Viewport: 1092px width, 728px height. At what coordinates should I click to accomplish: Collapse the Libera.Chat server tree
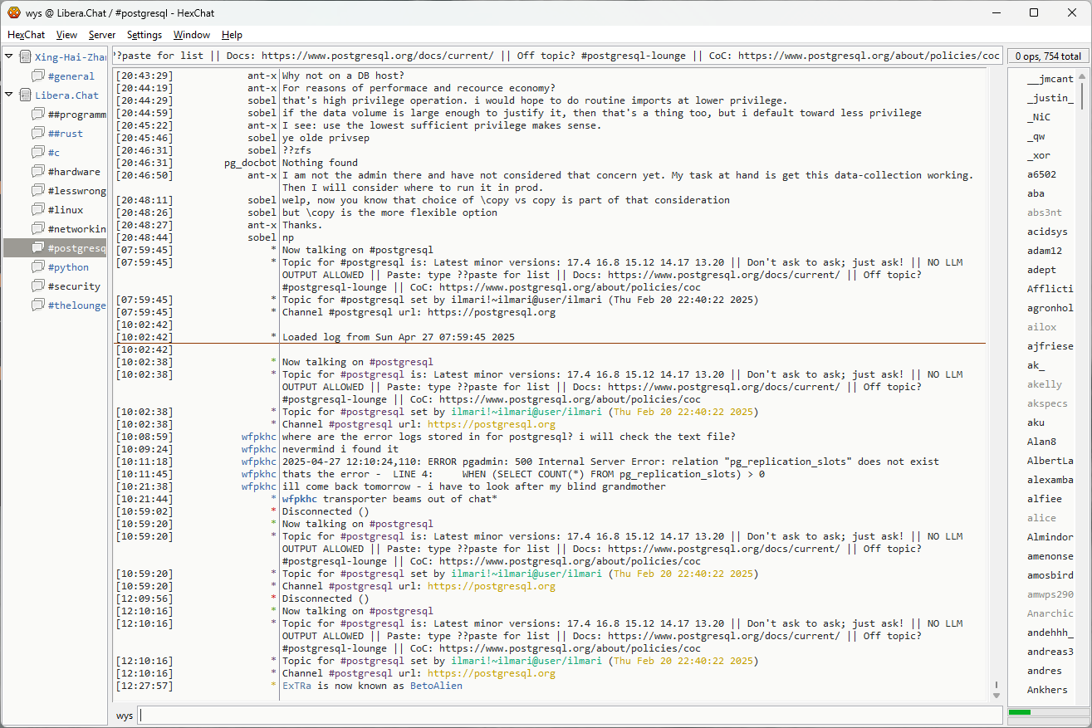(9, 95)
